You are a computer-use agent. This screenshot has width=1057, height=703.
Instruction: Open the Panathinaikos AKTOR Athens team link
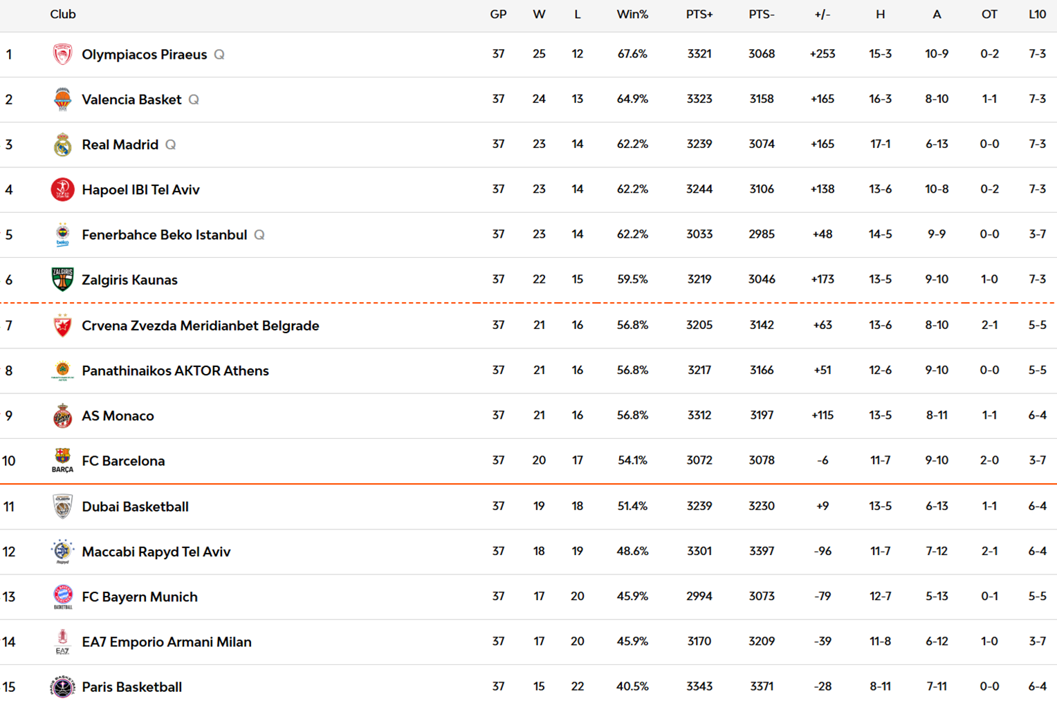pos(175,371)
